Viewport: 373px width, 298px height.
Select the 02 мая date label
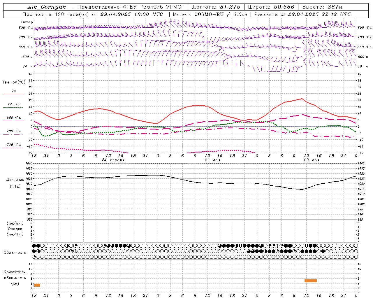(x=311, y=160)
